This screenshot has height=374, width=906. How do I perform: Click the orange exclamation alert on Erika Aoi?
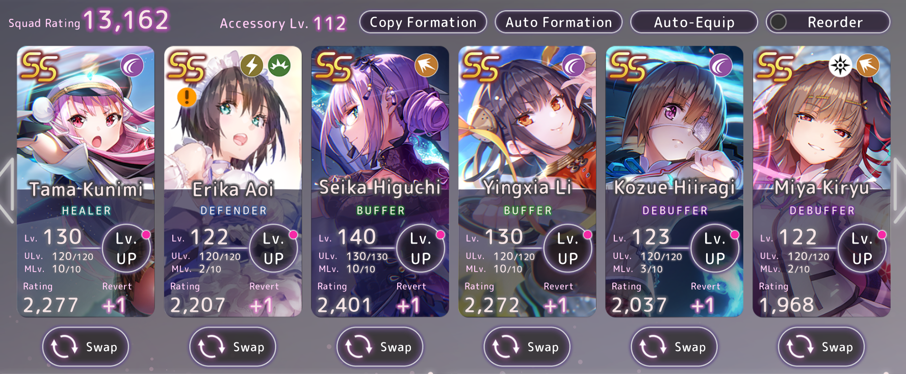[x=187, y=97]
